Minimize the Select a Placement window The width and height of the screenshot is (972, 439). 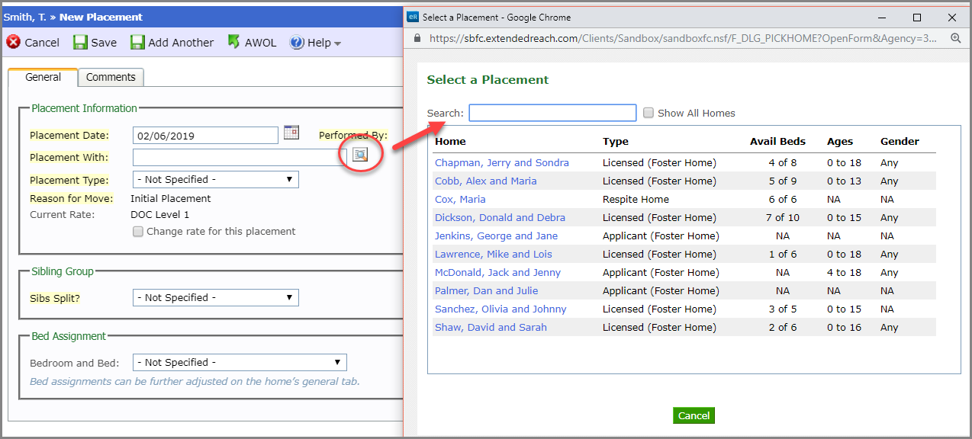point(883,17)
